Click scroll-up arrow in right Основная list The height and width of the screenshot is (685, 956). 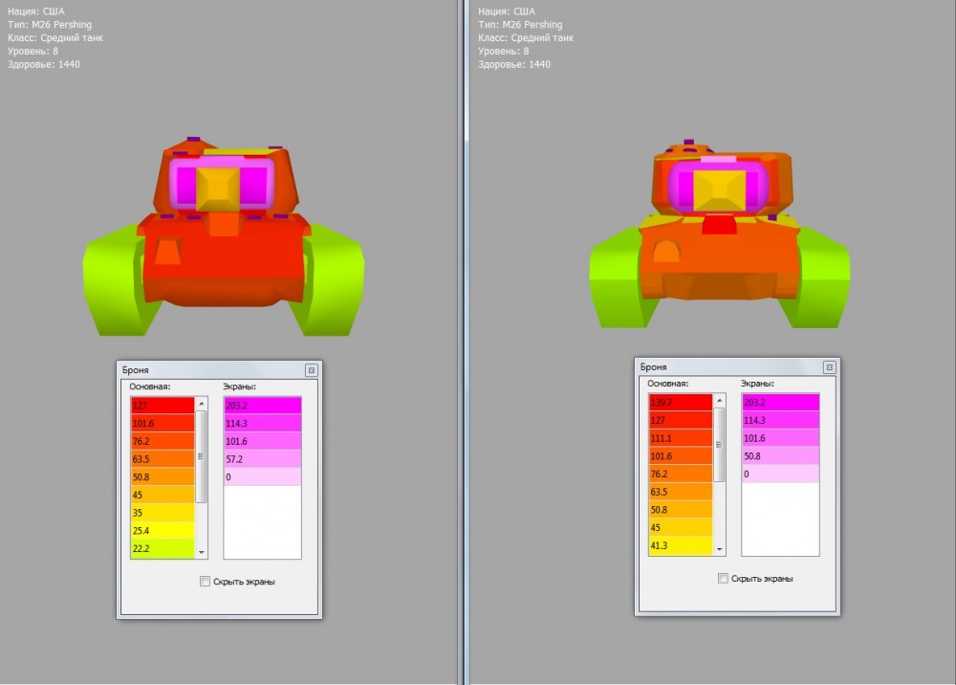click(719, 401)
